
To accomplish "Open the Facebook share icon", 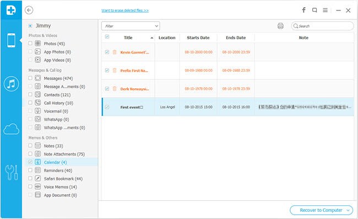I will pos(303,10).
